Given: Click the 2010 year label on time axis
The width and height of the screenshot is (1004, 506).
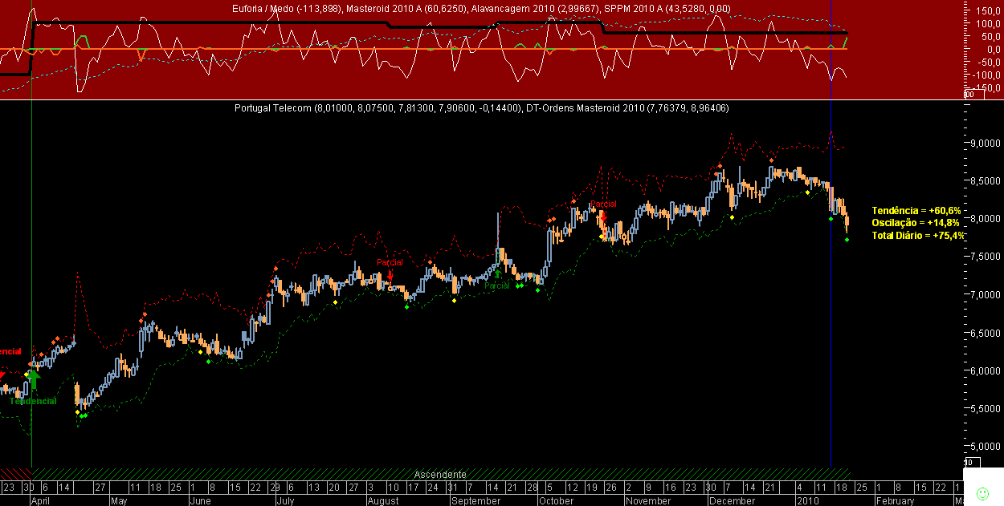Looking at the screenshot, I should point(806,500).
